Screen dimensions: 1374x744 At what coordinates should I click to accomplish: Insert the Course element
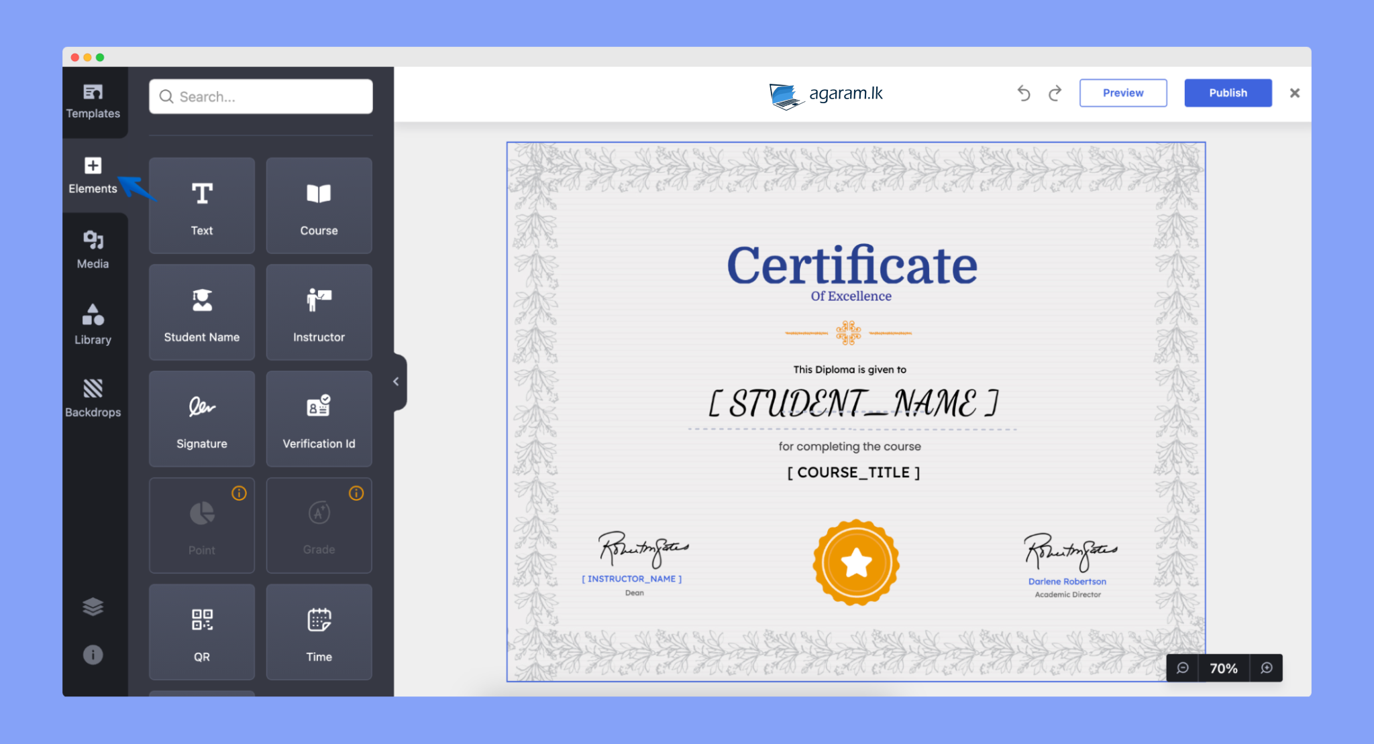(319, 206)
